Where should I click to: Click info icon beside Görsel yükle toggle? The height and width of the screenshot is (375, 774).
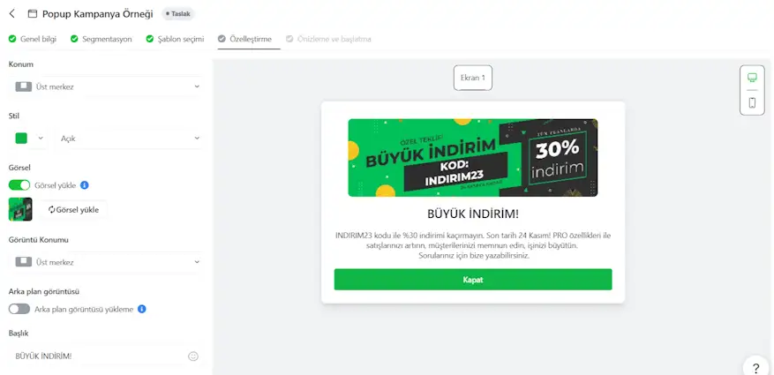tap(85, 185)
